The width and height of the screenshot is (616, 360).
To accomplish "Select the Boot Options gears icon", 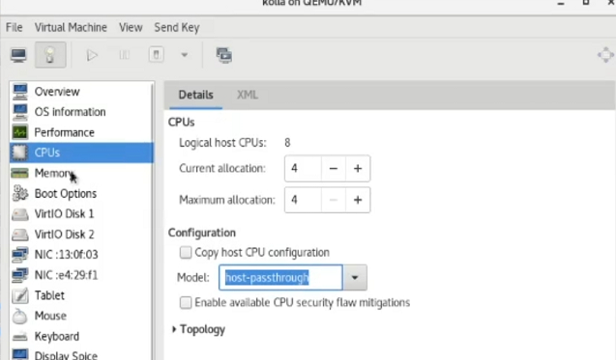I will (x=19, y=193).
